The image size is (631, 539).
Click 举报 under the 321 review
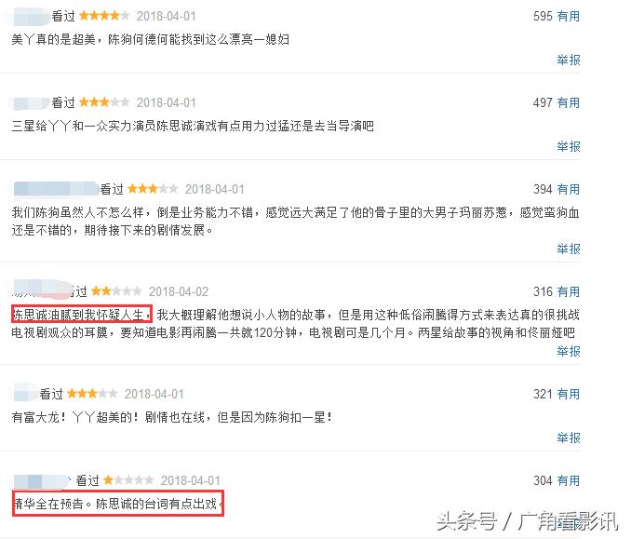[569, 438]
